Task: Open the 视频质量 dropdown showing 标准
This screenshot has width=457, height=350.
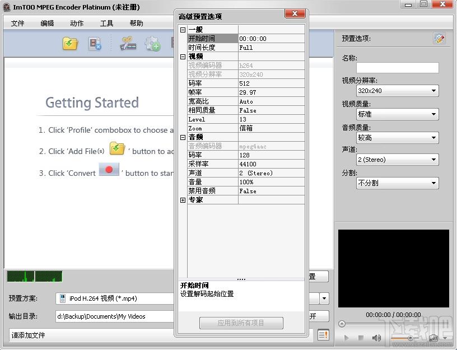Action: (397, 114)
